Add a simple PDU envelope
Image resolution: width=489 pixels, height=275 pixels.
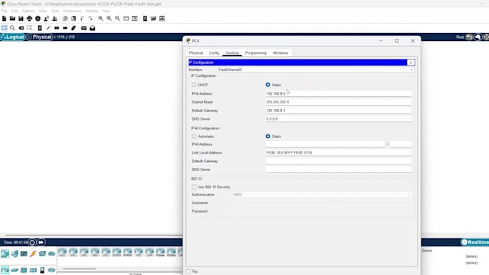click(x=84, y=28)
